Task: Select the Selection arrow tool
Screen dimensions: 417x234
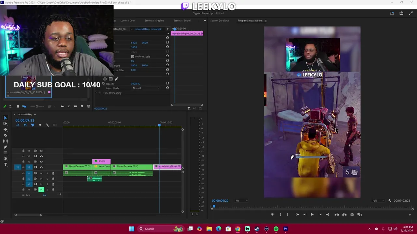Action: pos(5,118)
